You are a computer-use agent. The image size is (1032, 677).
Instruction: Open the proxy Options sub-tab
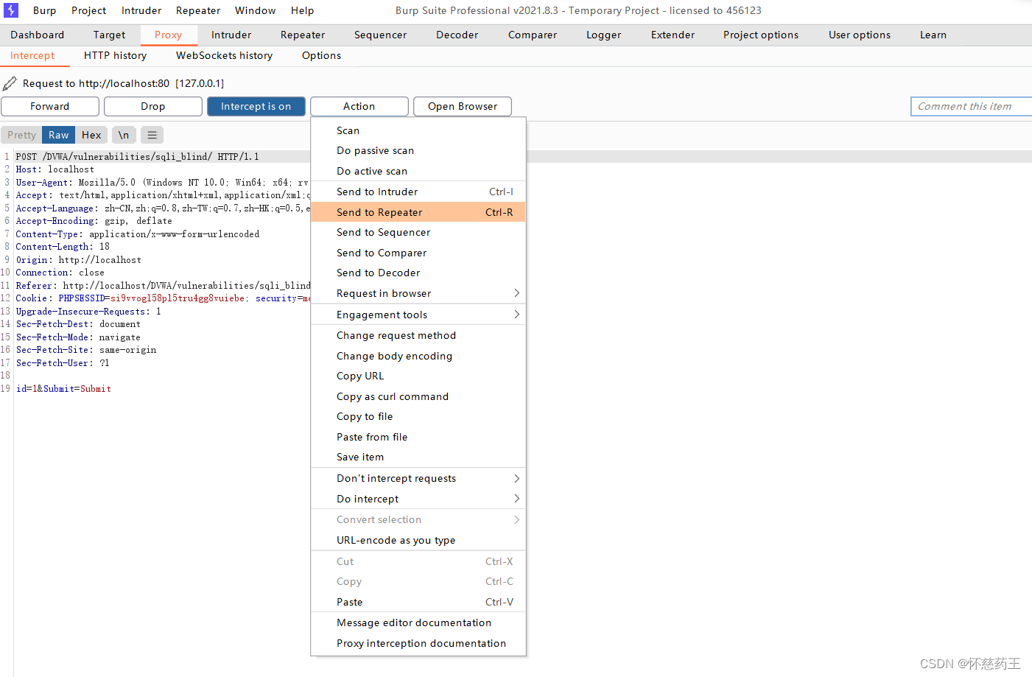pyautogui.click(x=321, y=55)
